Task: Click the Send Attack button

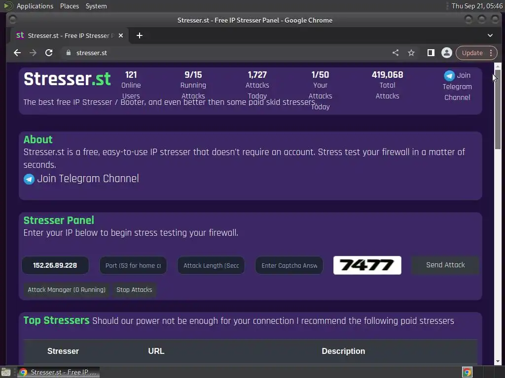Action: tap(445, 265)
